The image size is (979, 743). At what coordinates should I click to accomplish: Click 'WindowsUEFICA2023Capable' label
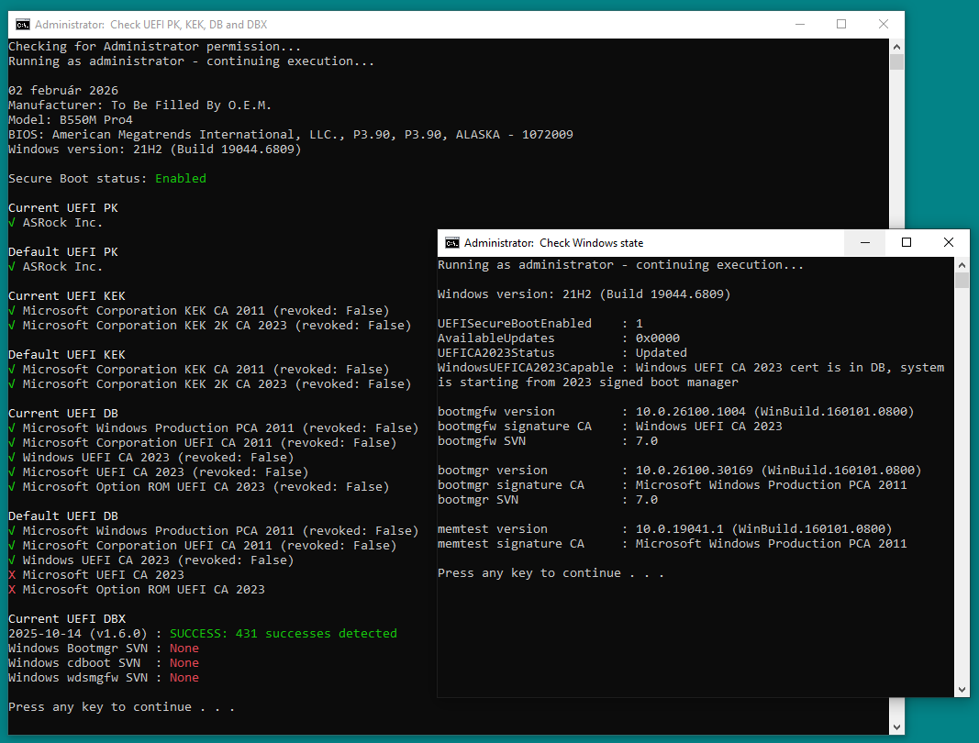tap(526, 367)
